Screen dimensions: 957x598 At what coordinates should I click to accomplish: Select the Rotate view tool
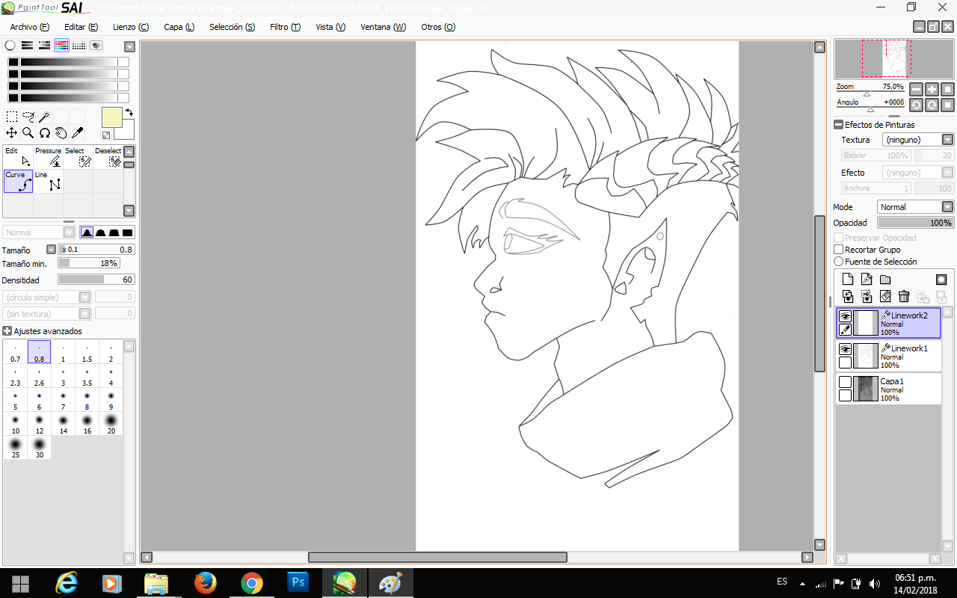click(x=44, y=133)
